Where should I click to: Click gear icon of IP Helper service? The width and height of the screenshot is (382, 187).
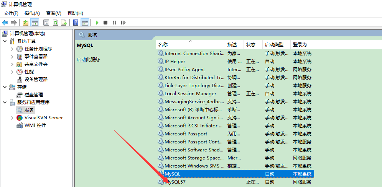(x=160, y=62)
